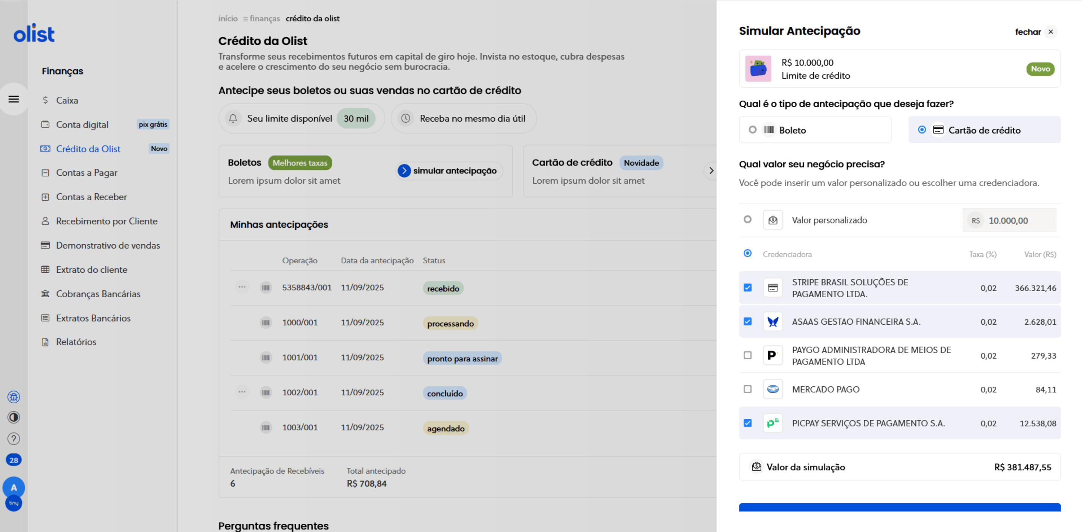Open notifications badge showing 28
1082x532 pixels.
point(14,460)
